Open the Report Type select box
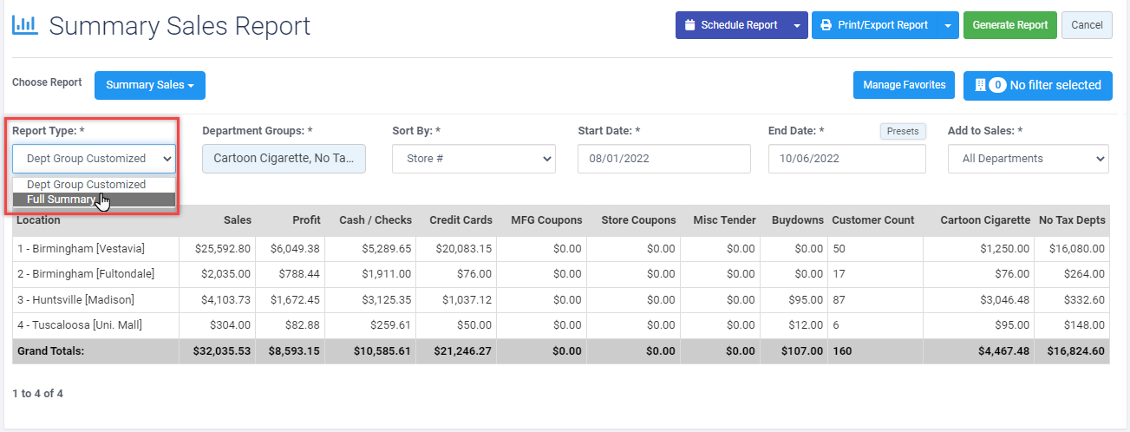 pyautogui.click(x=95, y=159)
